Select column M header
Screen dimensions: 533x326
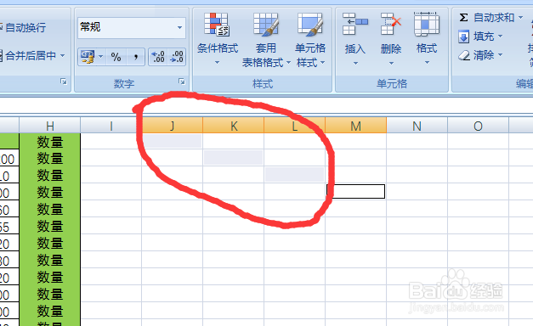pyautogui.click(x=356, y=126)
